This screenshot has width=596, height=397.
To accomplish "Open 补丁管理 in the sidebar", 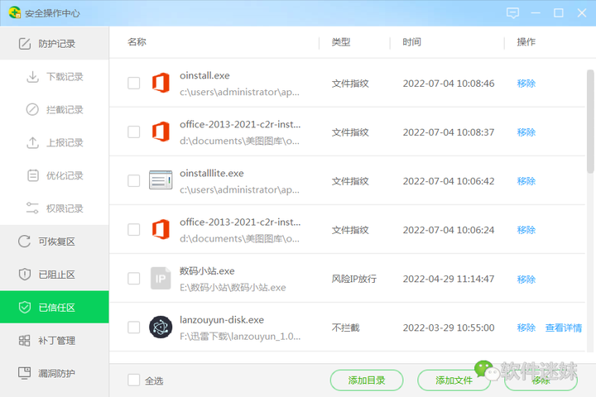I will 55,341.
